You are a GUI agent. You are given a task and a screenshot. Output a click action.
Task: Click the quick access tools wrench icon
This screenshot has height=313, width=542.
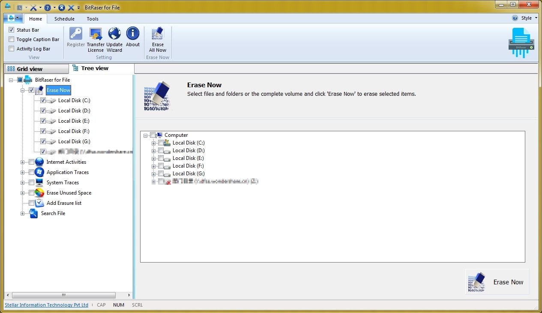click(33, 7)
